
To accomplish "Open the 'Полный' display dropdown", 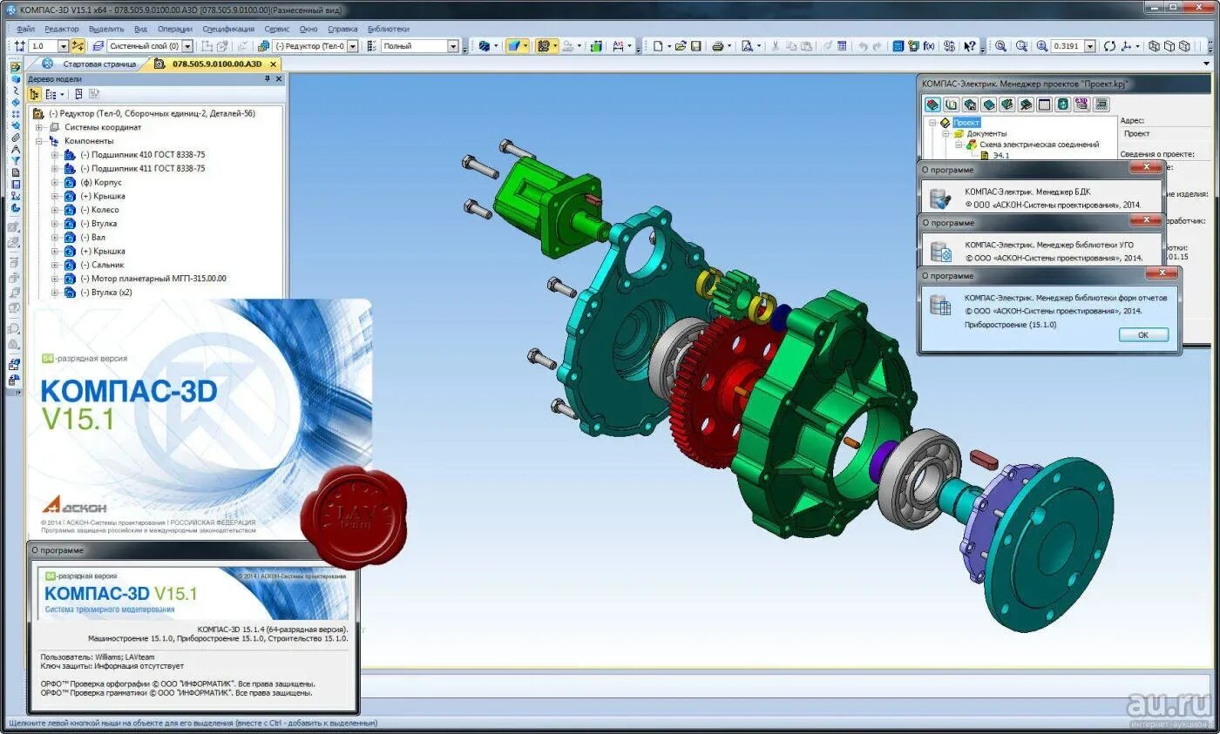I will pos(453,46).
